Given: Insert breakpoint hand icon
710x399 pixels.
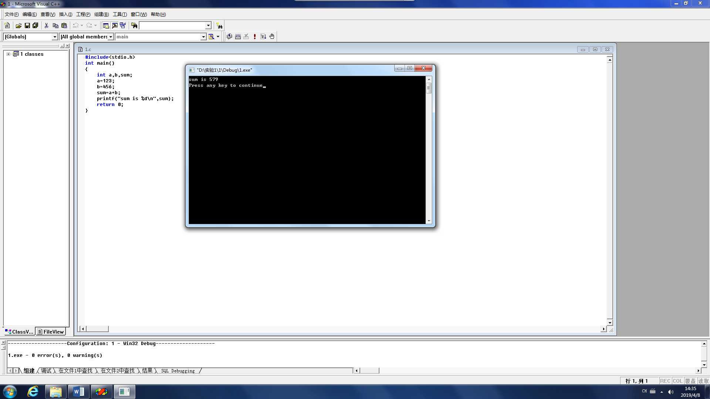Looking at the screenshot, I should pyautogui.click(x=272, y=37).
